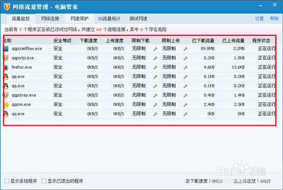Click the limit-upload wrench for firefox.exe

[x=185, y=67]
